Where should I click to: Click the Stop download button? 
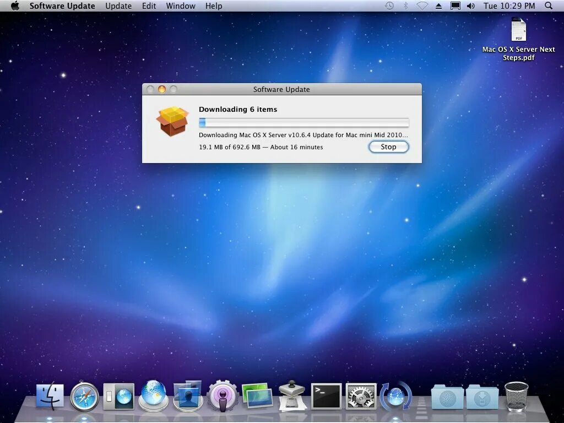point(388,147)
